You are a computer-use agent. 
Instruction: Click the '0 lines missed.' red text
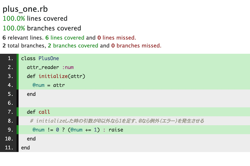click(x=117, y=38)
